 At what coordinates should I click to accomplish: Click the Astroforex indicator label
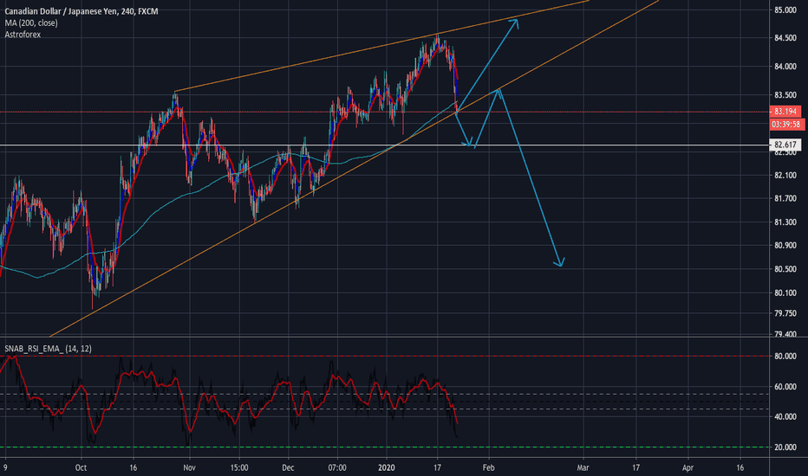(22, 35)
